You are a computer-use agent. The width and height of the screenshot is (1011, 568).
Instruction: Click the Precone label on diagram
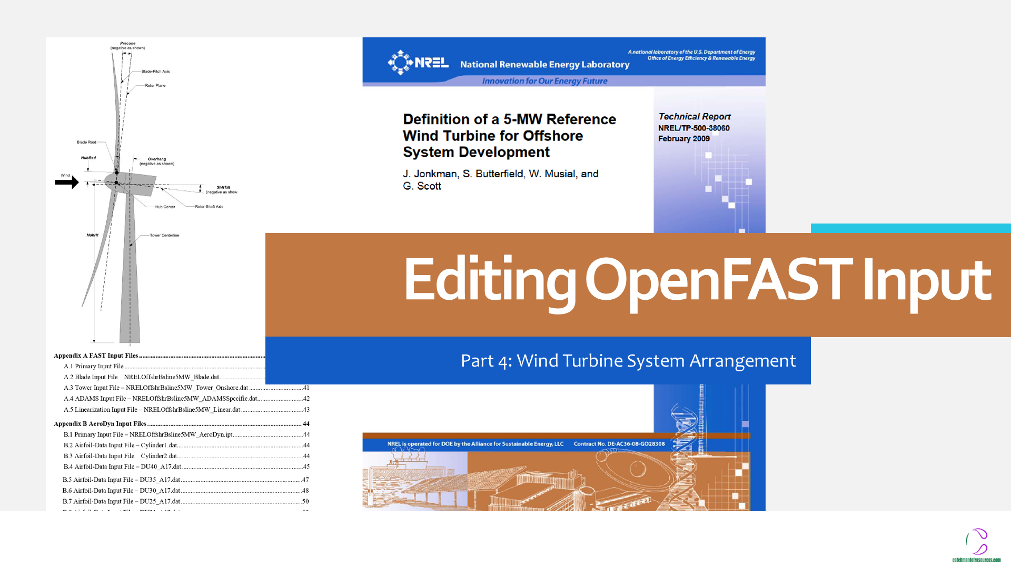[x=127, y=44]
